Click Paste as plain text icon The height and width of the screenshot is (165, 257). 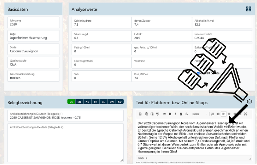[x=152, y=114]
